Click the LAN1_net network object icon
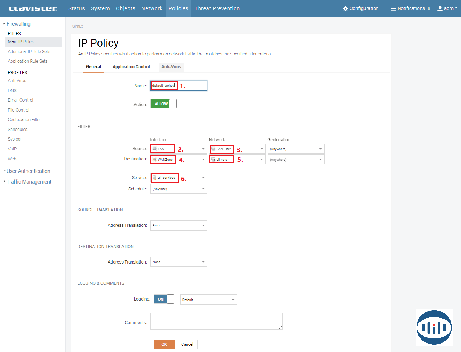Image resolution: width=461 pixels, height=352 pixels. [x=213, y=149]
